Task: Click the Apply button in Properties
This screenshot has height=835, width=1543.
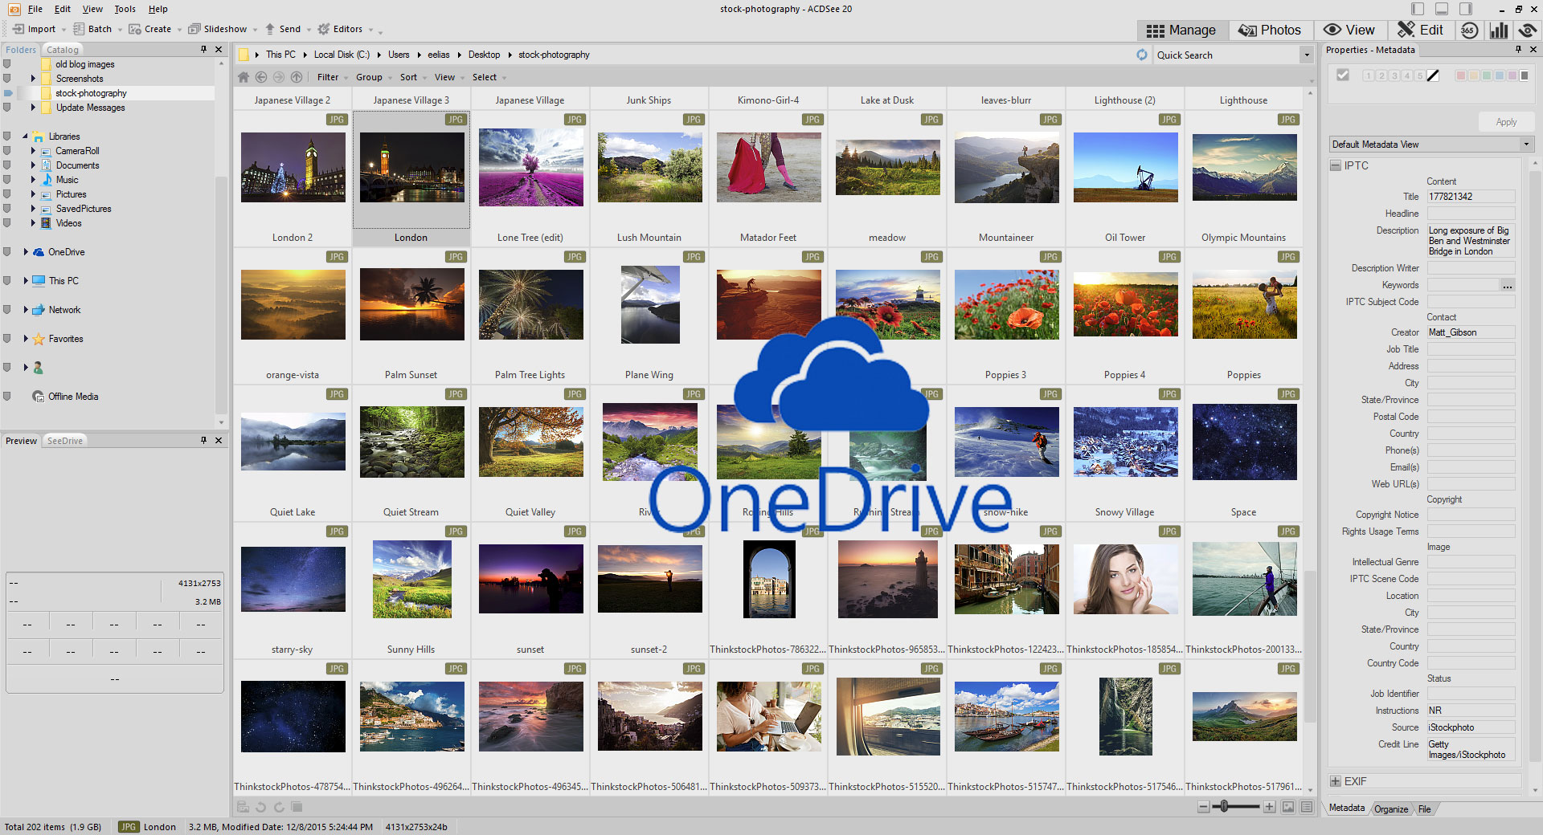Action: [1506, 122]
